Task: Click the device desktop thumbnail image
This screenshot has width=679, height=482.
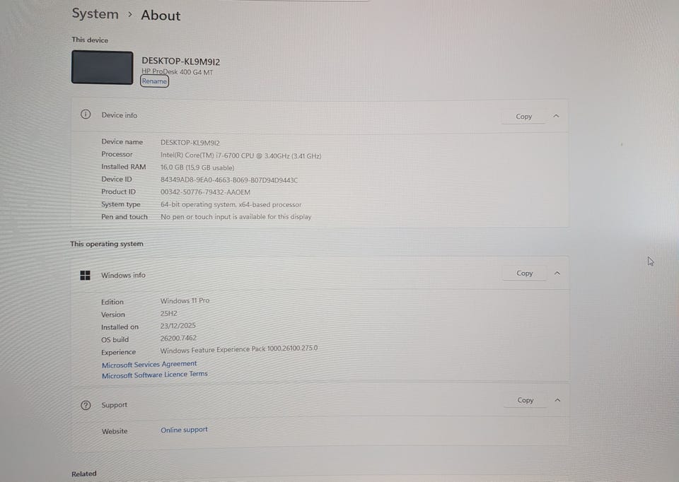Action: point(102,67)
